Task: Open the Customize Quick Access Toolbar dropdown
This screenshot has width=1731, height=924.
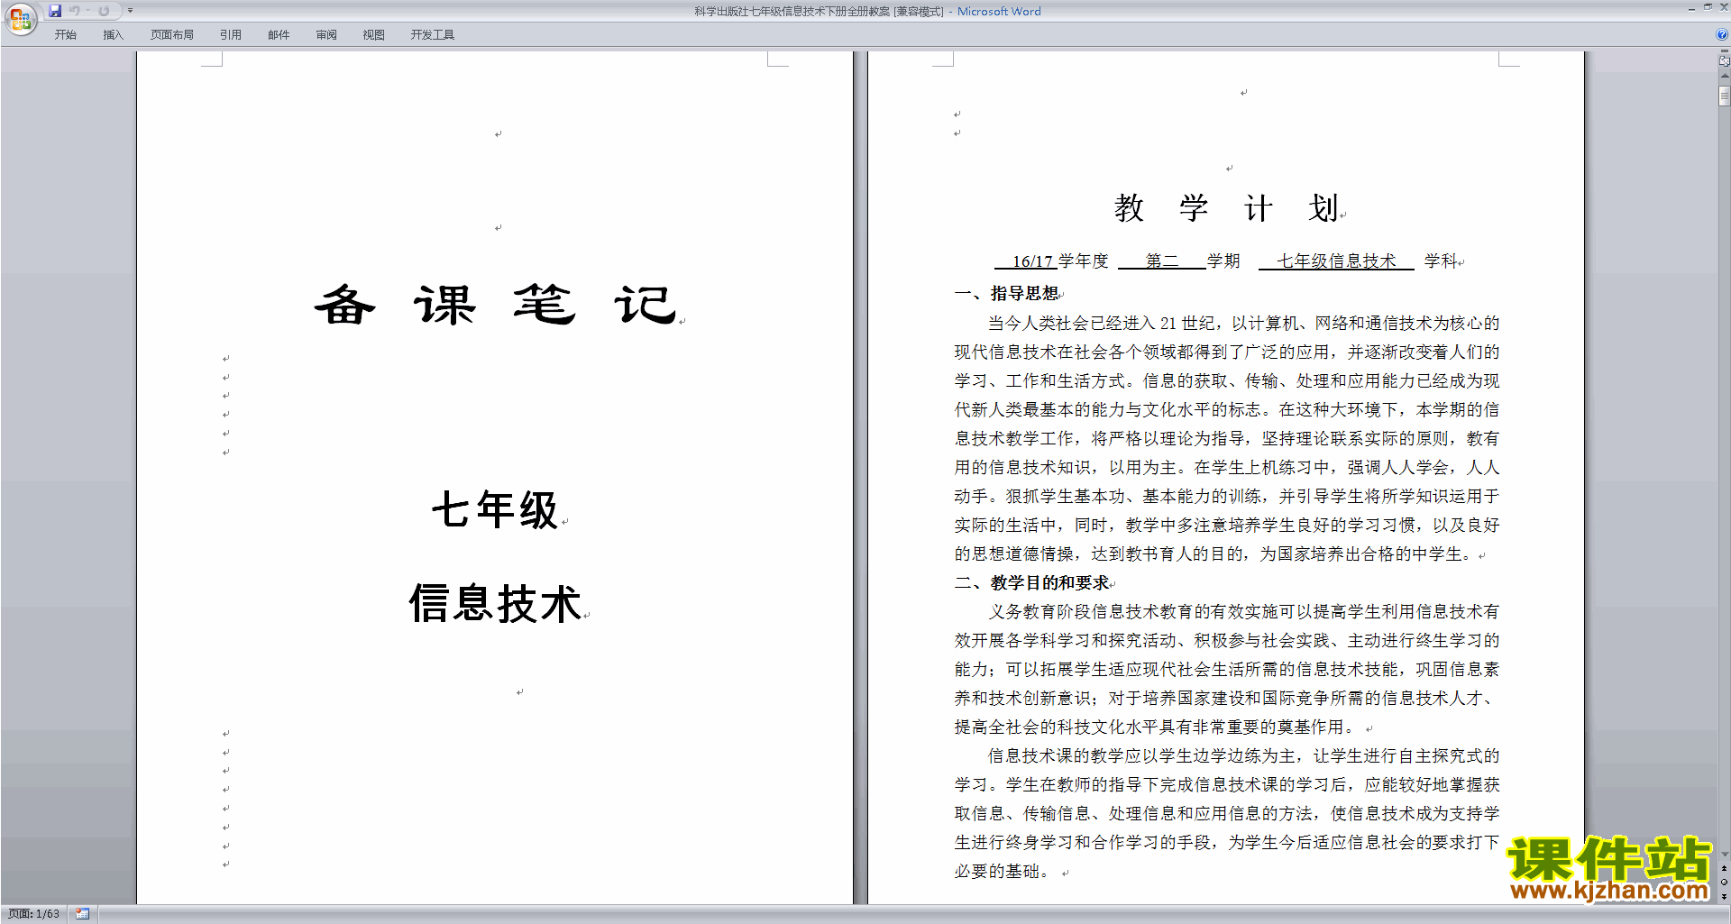Action: click(130, 11)
